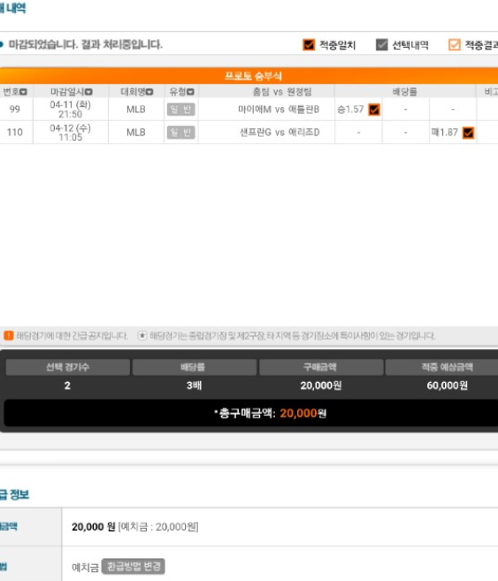
Task: Click the 환급방법 변경 button
Action: pos(134,566)
